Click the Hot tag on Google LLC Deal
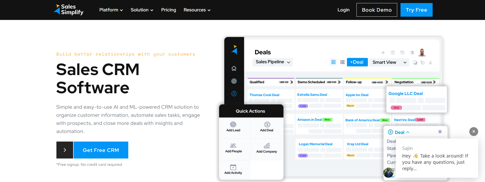 pos(396,108)
